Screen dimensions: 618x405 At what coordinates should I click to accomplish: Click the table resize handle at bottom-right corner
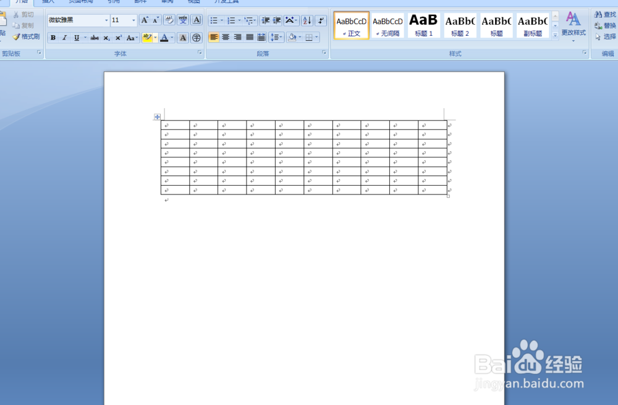click(x=449, y=196)
